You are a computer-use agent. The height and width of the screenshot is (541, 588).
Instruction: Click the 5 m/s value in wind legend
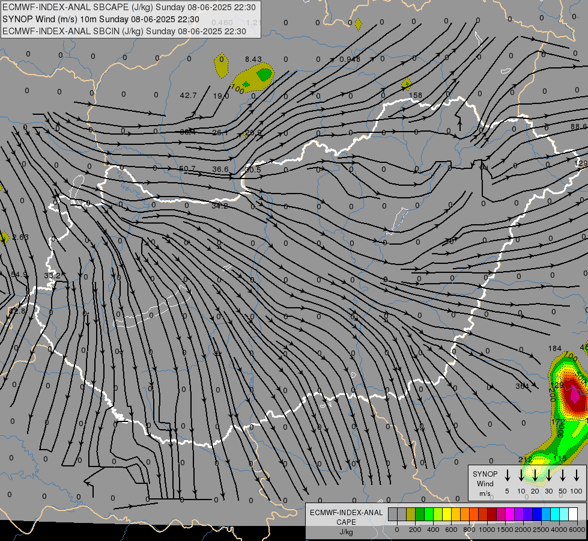[507, 492]
